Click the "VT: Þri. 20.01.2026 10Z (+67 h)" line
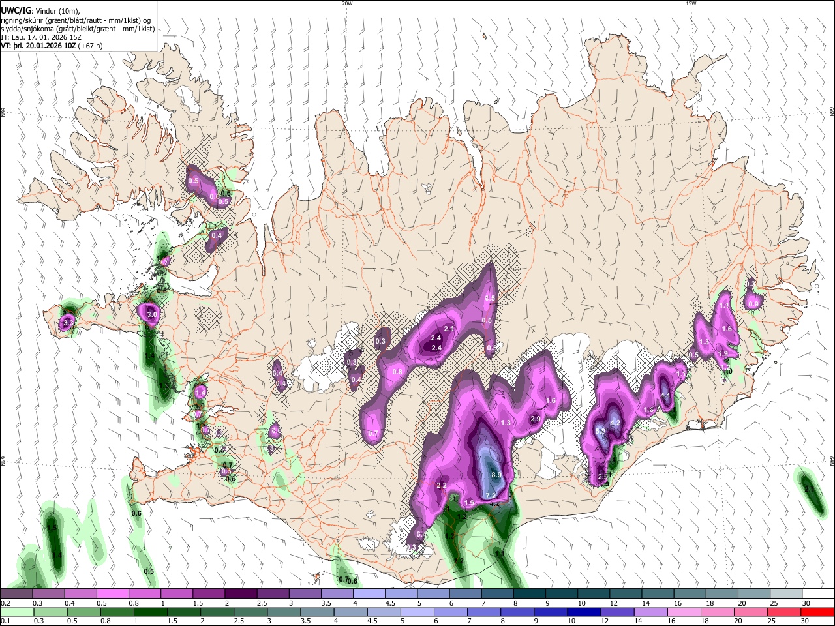 click(52, 46)
